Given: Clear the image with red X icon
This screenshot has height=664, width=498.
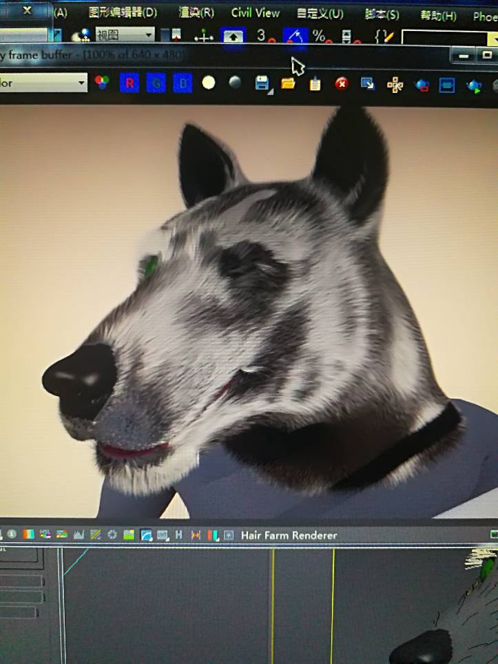Looking at the screenshot, I should pos(342,83).
